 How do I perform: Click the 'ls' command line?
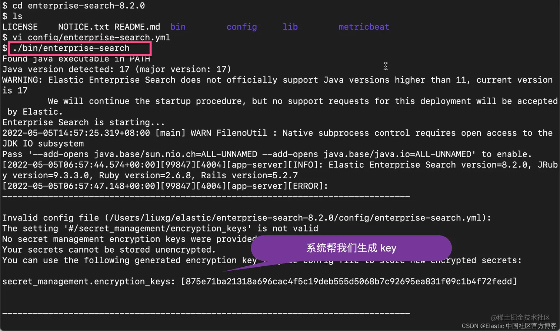(x=12, y=16)
